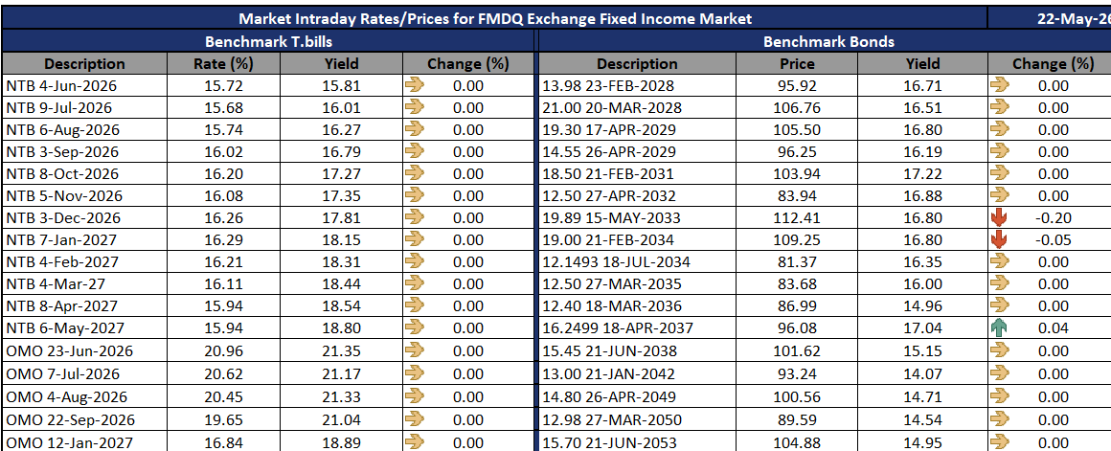Viewport: 1111px width, 451px height.
Task: Click the -0.20 change value in Bonds table
Action: tap(1053, 218)
